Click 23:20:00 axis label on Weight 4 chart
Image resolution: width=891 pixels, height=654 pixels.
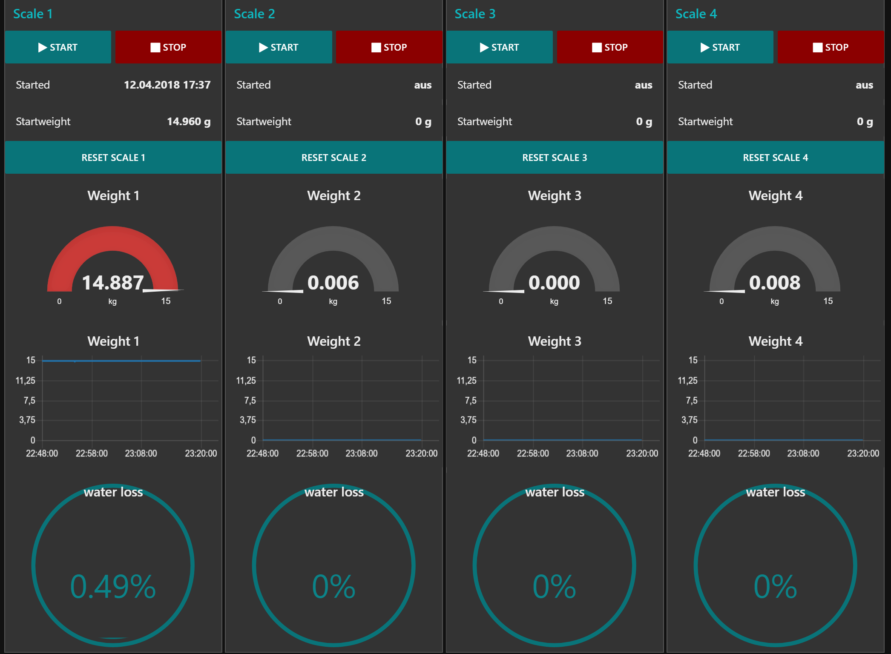(863, 453)
